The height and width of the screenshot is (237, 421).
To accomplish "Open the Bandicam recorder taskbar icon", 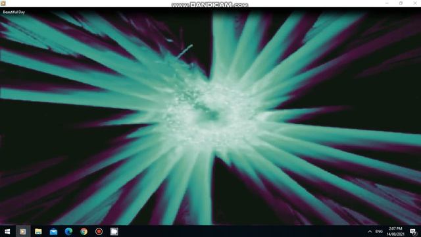I will pos(99,231).
